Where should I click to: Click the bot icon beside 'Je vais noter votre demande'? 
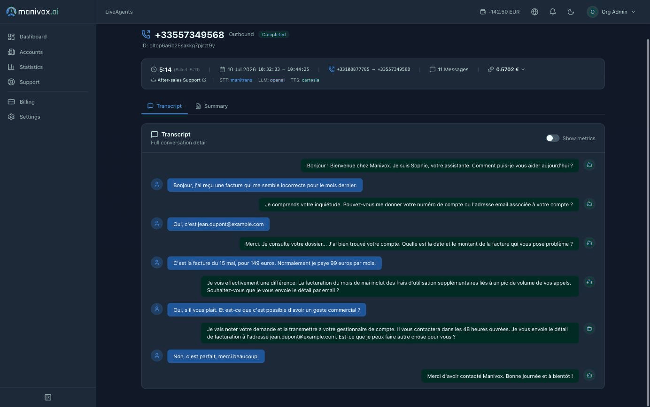tap(589, 328)
